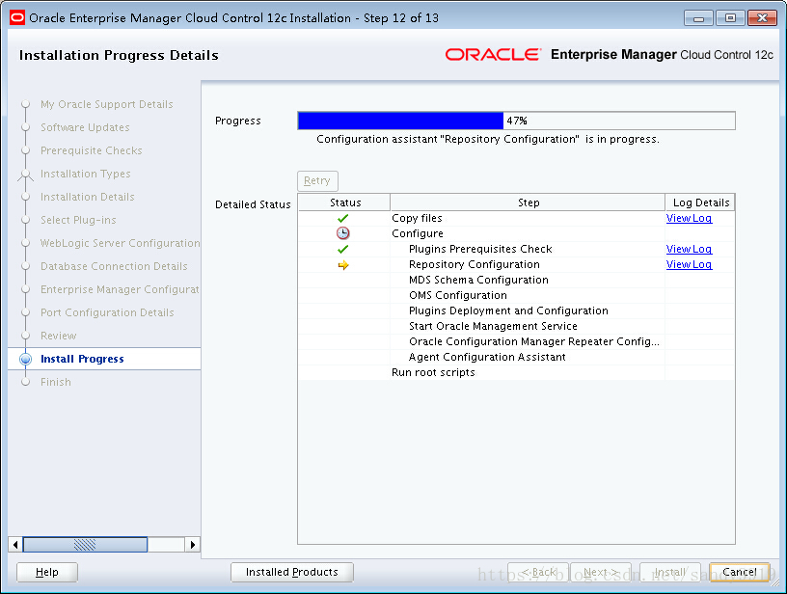The height and width of the screenshot is (594, 787).
Task: Click the green checkmark beside Plugins Prerequisites Check
Action: coord(342,250)
